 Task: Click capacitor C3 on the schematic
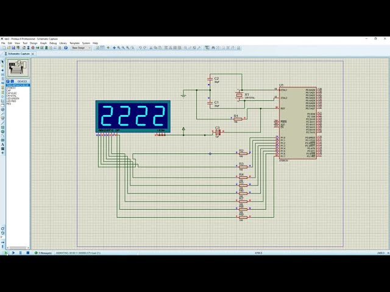tap(218, 133)
